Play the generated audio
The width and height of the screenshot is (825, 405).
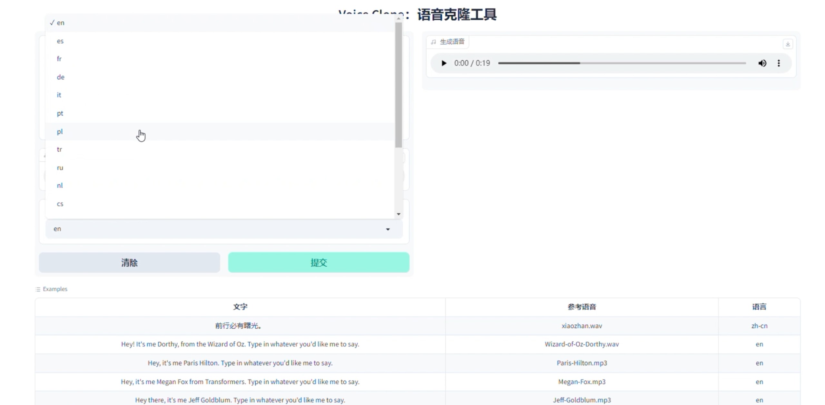tap(444, 63)
